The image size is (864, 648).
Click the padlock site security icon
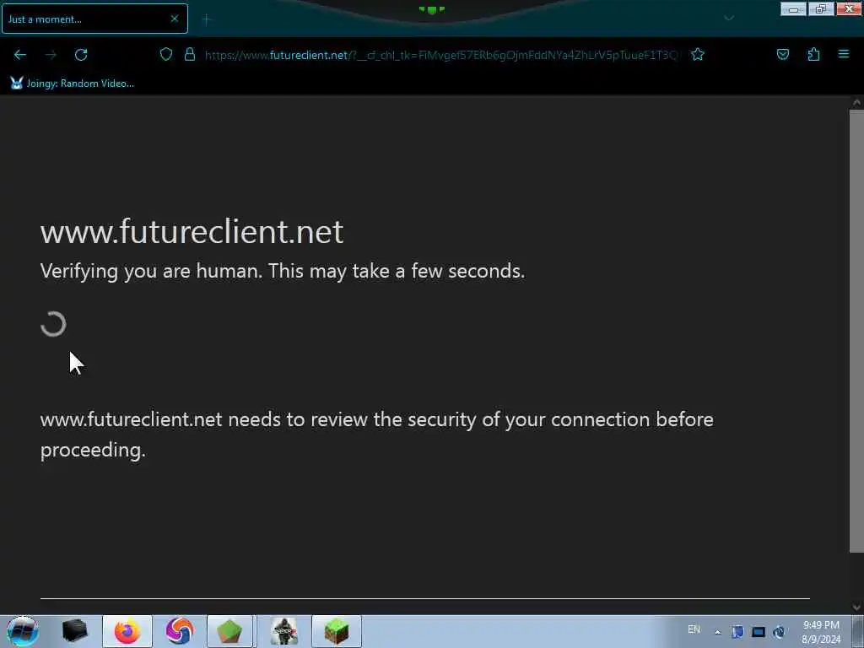(x=190, y=54)
